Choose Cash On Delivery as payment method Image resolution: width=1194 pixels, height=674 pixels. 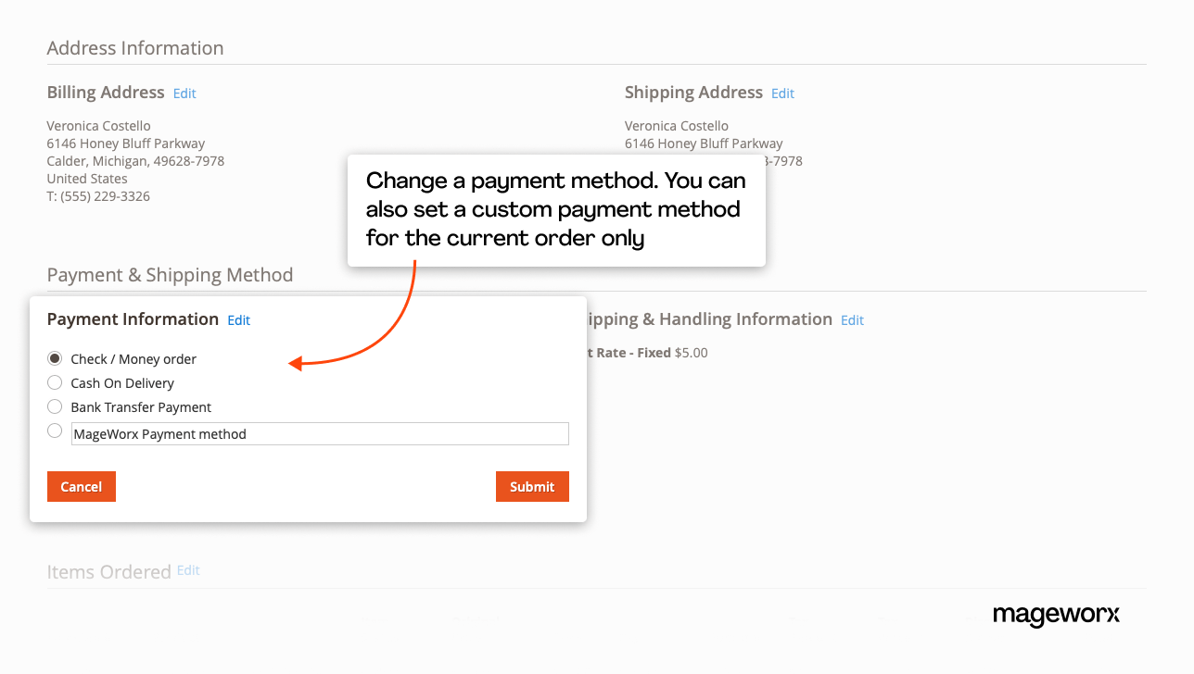[x=54, y=382]
